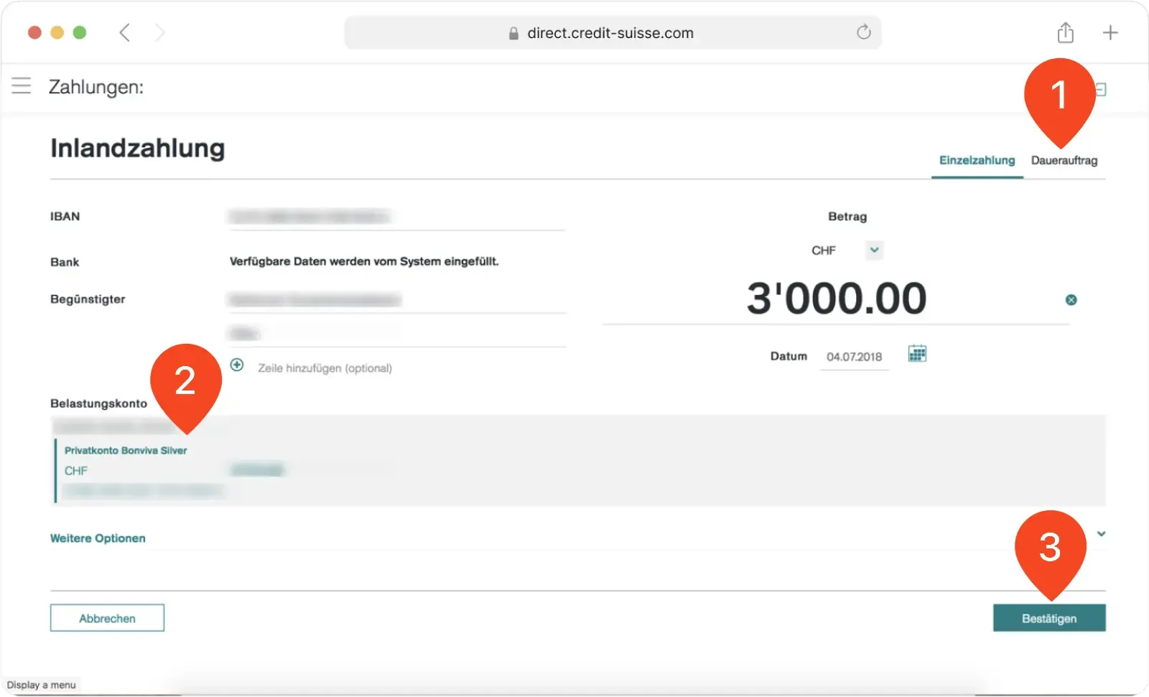Screen dimensions: 1149x697
Task: Click the calendar icon beside the date field
Action: point(917,353)
